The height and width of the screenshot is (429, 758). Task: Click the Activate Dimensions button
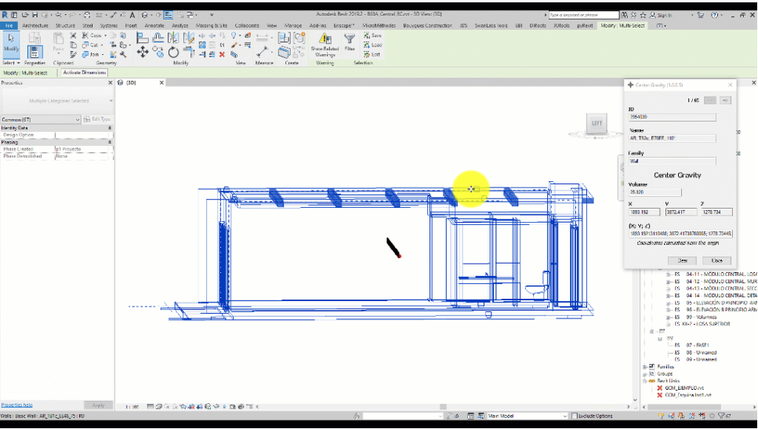tap(84, 73)
